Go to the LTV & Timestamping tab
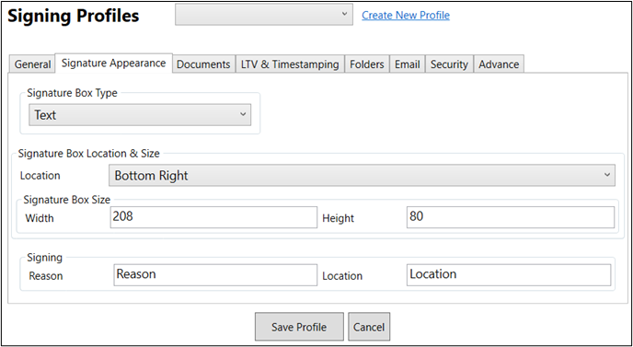 [x=290, y=64]
